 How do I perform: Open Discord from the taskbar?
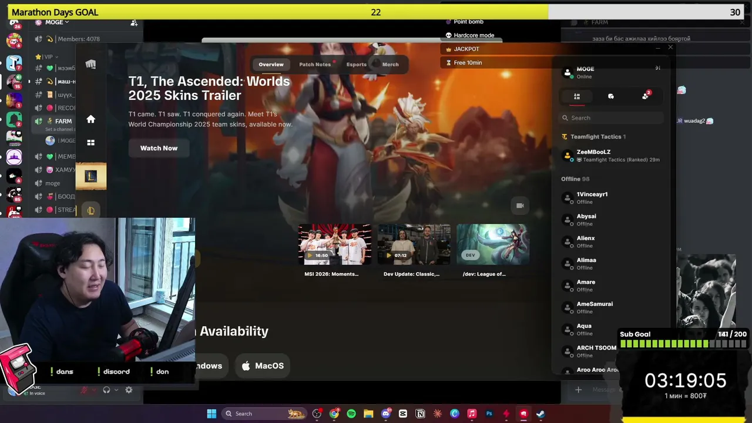(386, 414)
